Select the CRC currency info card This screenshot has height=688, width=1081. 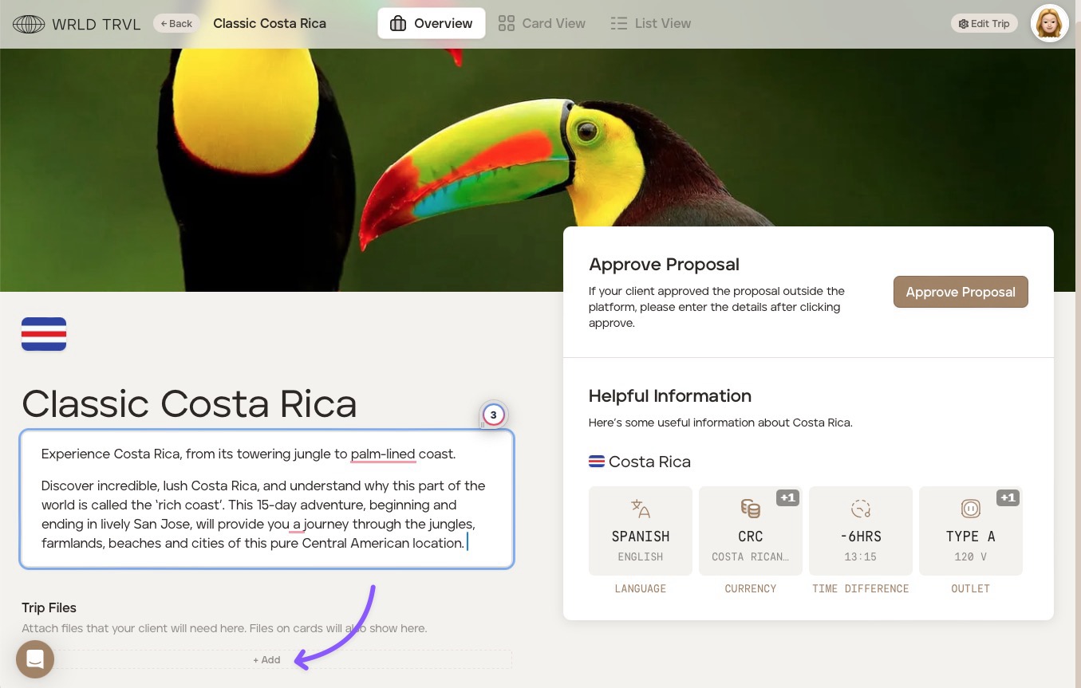[x=750, y=531]
